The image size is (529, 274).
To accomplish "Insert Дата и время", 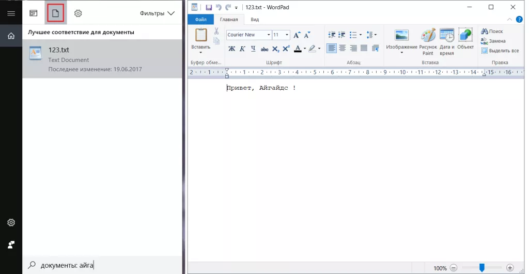I will (x=447, y=42).
